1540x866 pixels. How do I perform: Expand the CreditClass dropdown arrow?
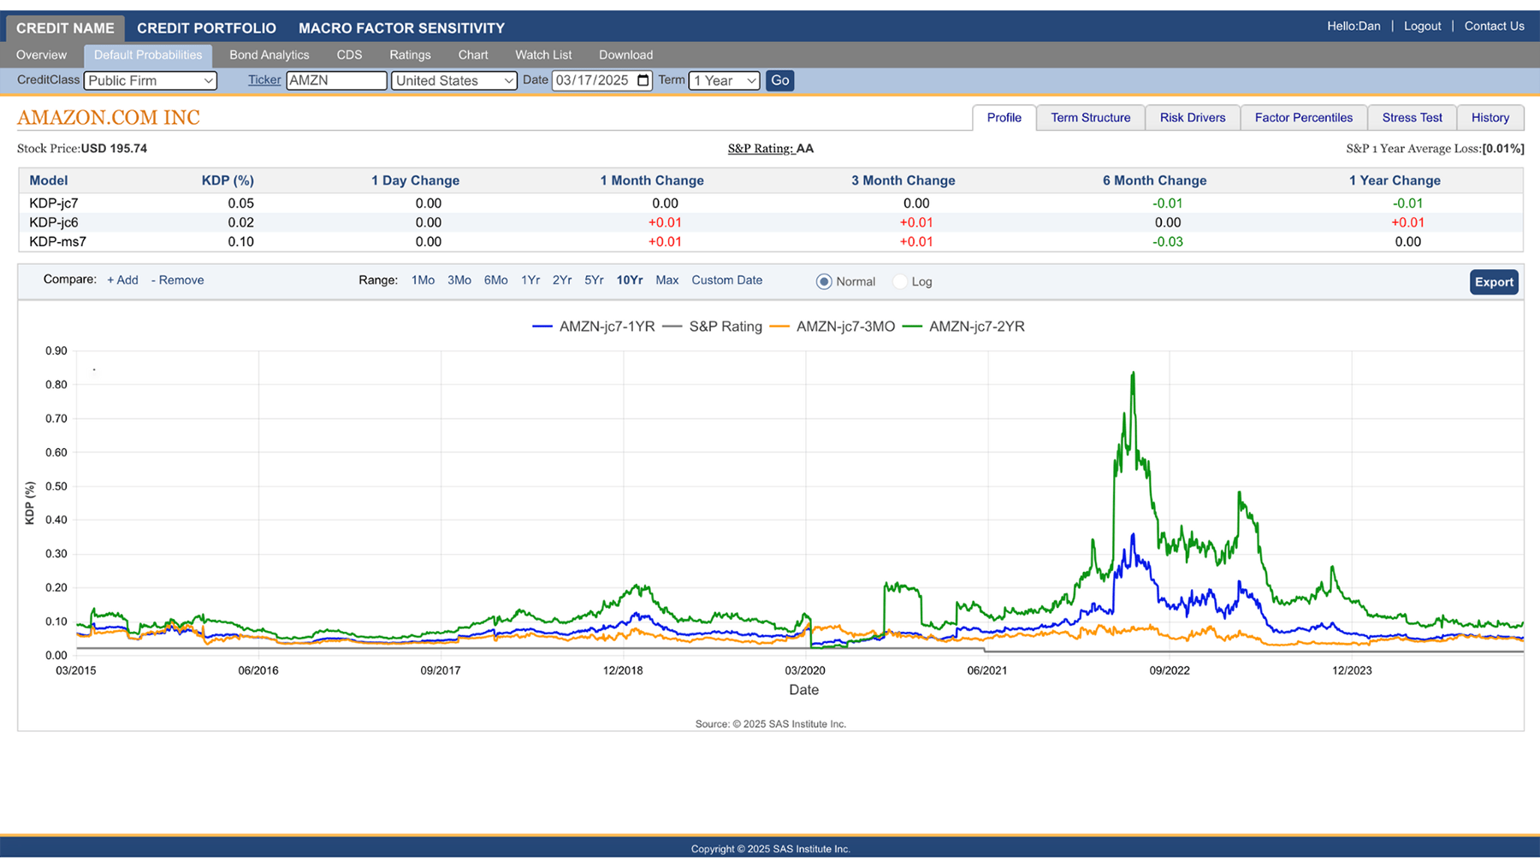208,80
